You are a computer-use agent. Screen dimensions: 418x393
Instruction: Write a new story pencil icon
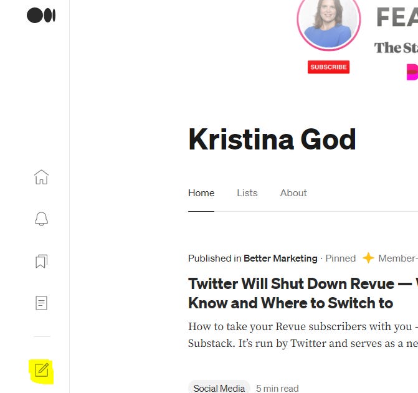point(42,370)
